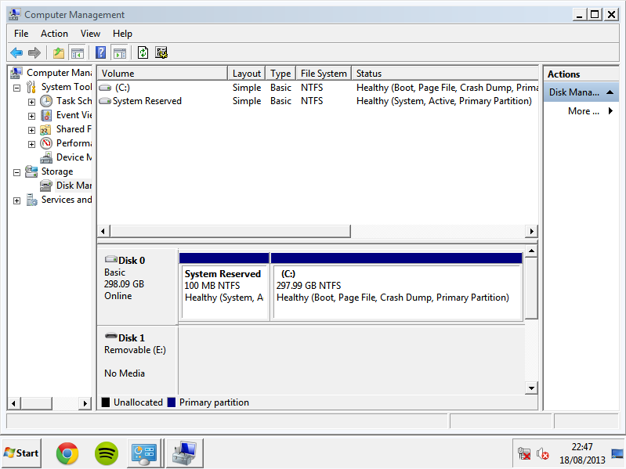Click the System Tools wrench icon
This screenshot has height=469, width=626.
(x=31, y=87)
